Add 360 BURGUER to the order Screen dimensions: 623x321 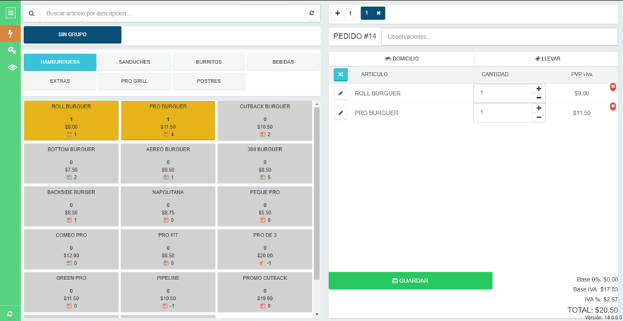[265, 163]
